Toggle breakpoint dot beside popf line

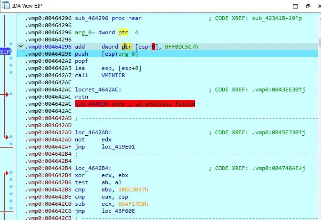point(11,58)
